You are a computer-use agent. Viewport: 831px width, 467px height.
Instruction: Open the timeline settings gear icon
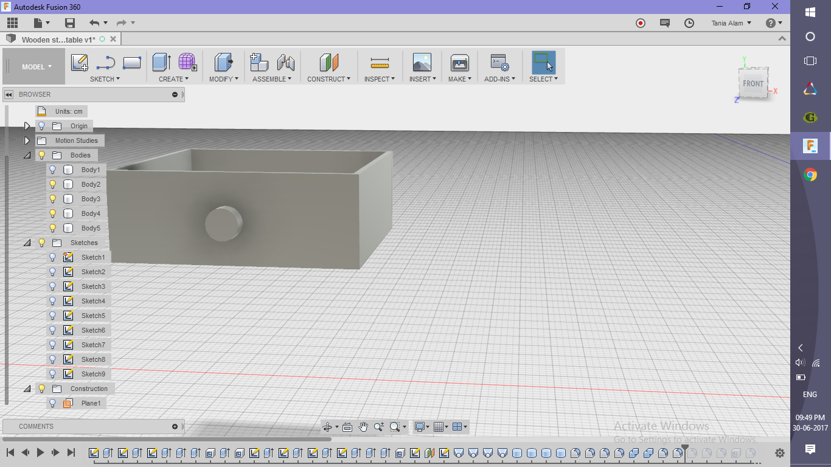780,453
